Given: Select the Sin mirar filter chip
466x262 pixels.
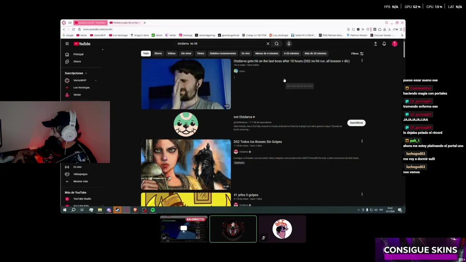Looking at the screenshot, I should click(186, 53).
